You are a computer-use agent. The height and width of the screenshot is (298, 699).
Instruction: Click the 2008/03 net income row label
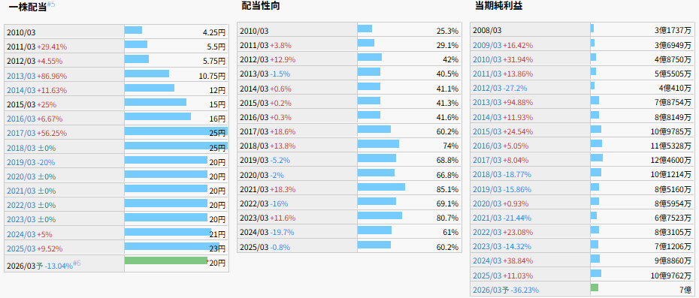487,31
